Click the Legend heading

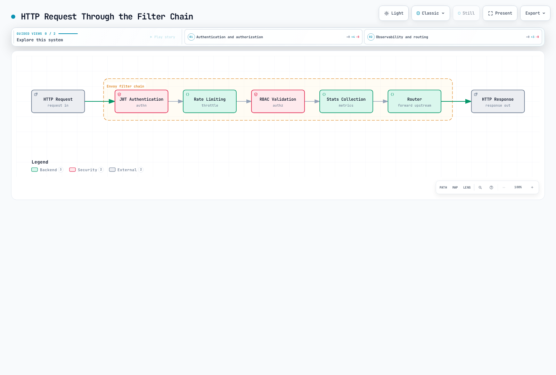[40, 162]
